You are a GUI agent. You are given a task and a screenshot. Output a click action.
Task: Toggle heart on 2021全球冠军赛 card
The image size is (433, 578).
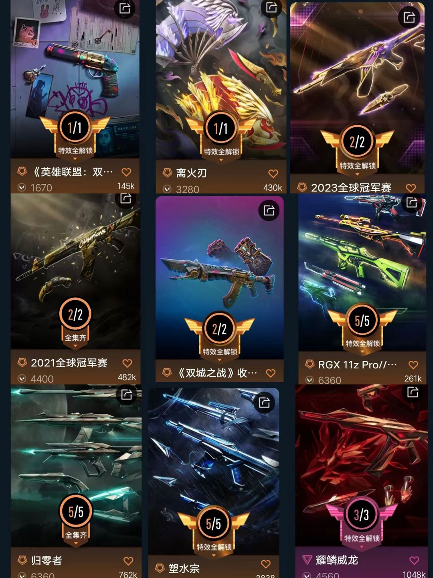(x=127, y=363)
